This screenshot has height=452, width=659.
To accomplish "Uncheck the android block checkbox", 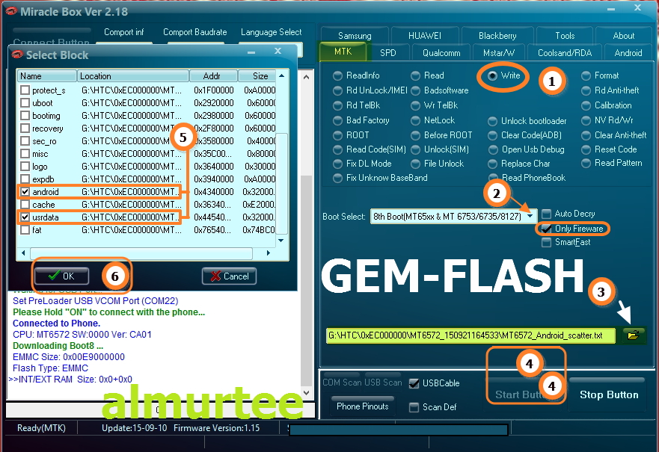I will pos(25,192).
